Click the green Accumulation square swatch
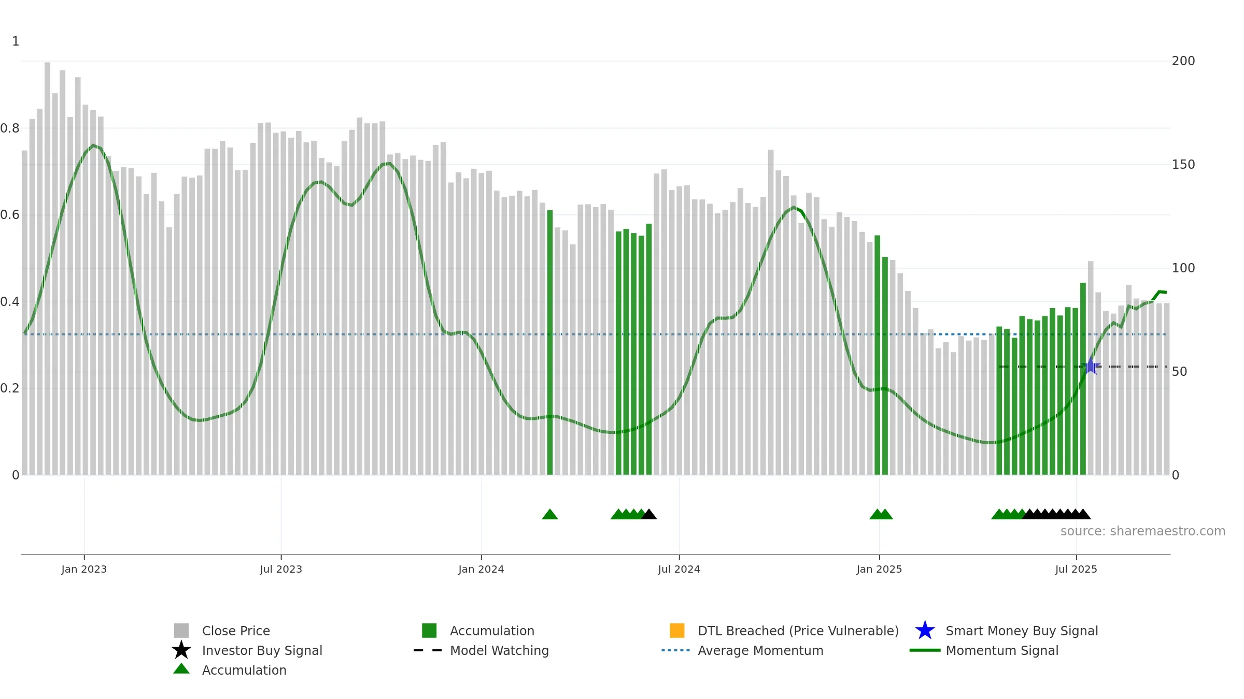Screen dimensions: 1244x699 (x=429, y=630)
